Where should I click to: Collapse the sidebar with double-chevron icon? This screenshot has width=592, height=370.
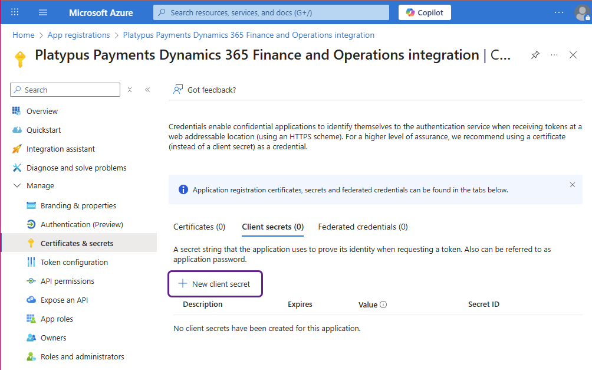(147, 90)
